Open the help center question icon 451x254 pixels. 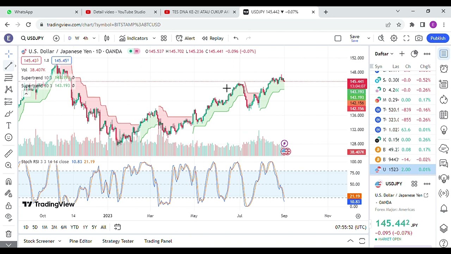tap(444, 243)
